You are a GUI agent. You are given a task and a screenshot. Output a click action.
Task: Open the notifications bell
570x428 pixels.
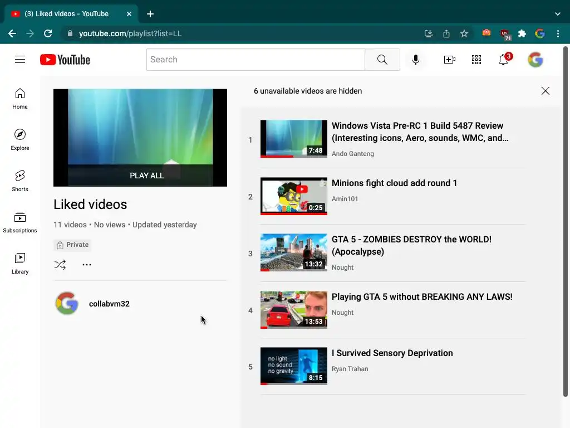pyautogui.click(x=503, y=59)
